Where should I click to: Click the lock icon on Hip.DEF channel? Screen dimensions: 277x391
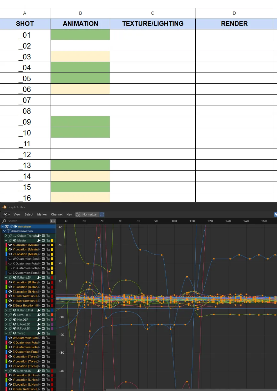click(48, 319)
